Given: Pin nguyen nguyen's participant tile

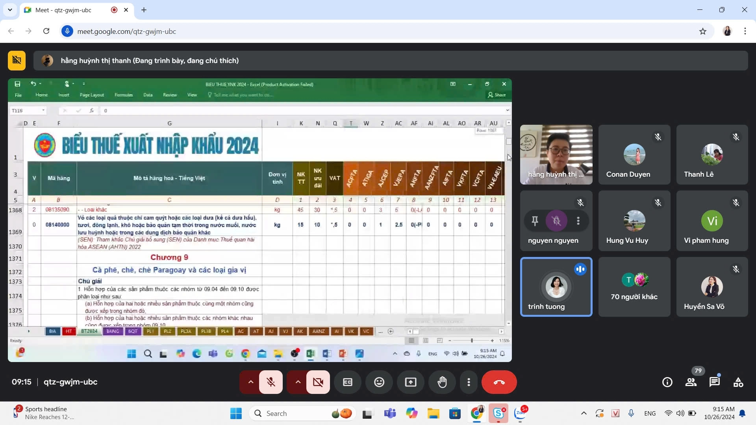Looking at the screenshot, I should (535, 221).
